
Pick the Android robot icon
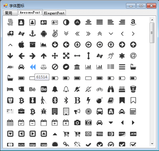pyautogui.click(x=44, y=34)
